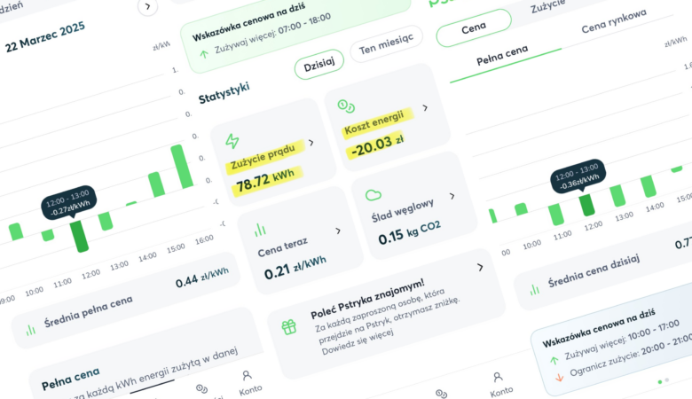This screenshot has width=692, height=399.
Task: Click Zużywaj więcej: 07:00 - 18:00 text
Action: pos(272,33)
